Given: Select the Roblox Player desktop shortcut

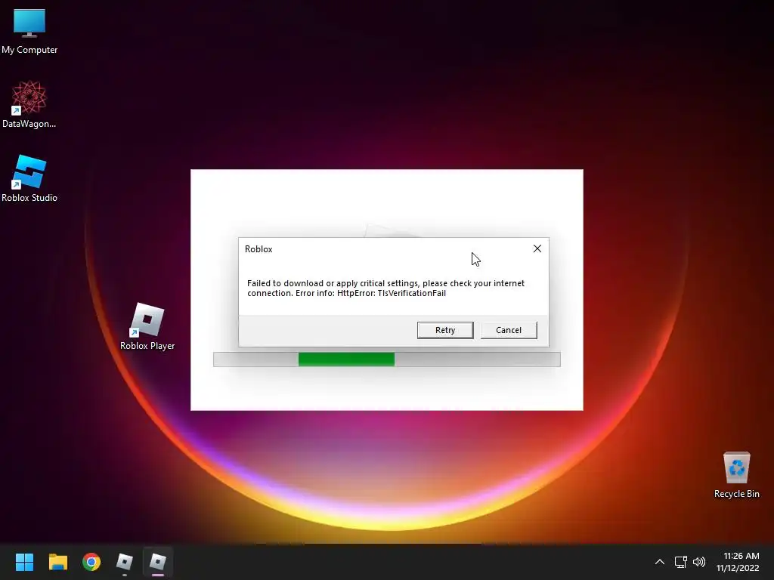Looking at the screenshot, I should click(147, 326).
